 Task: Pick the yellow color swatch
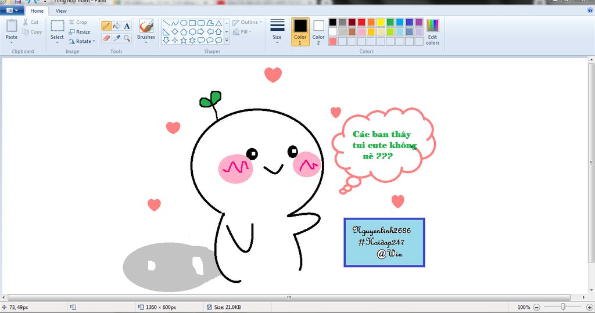(x=381, y=23)
